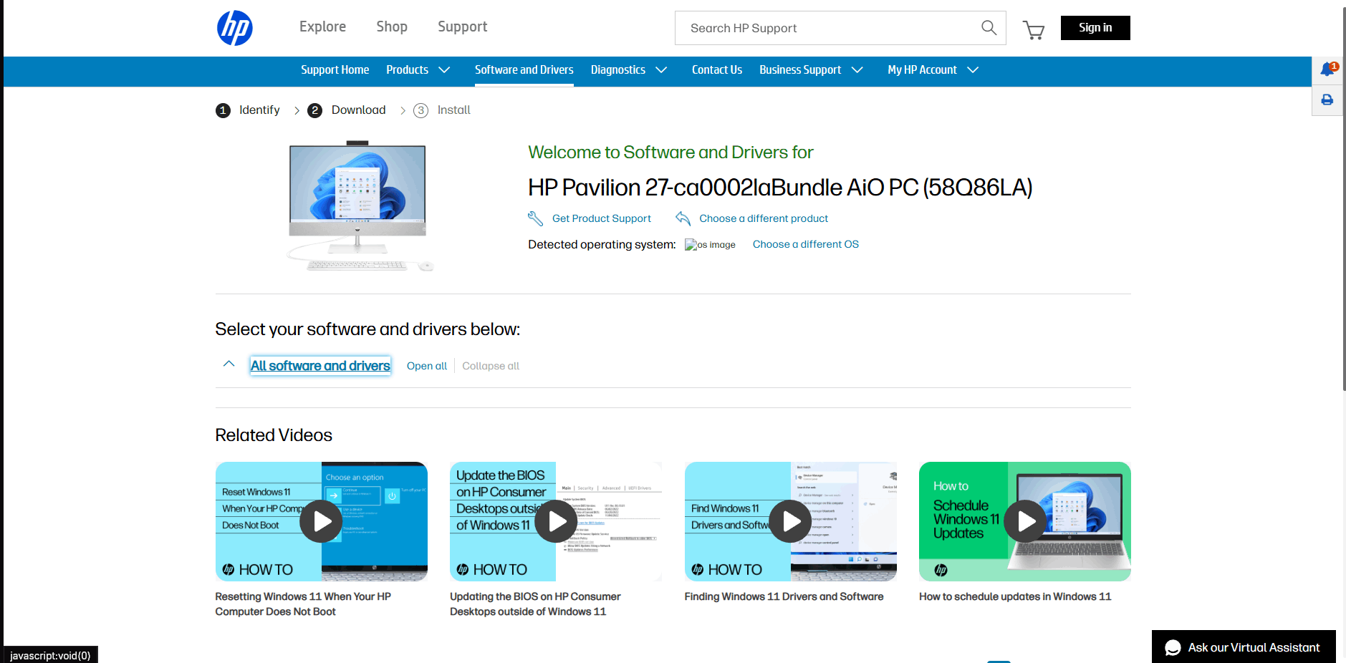
Task: Click Resetting Windows 11 video title
Action: [x=303, y=604]
